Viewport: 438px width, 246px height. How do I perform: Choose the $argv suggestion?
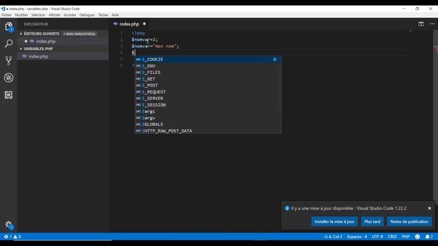point(208,118)
